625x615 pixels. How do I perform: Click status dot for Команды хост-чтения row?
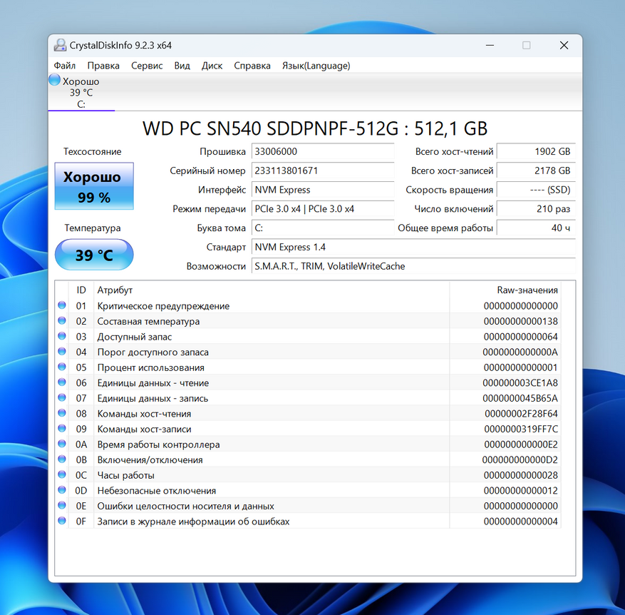62,412
